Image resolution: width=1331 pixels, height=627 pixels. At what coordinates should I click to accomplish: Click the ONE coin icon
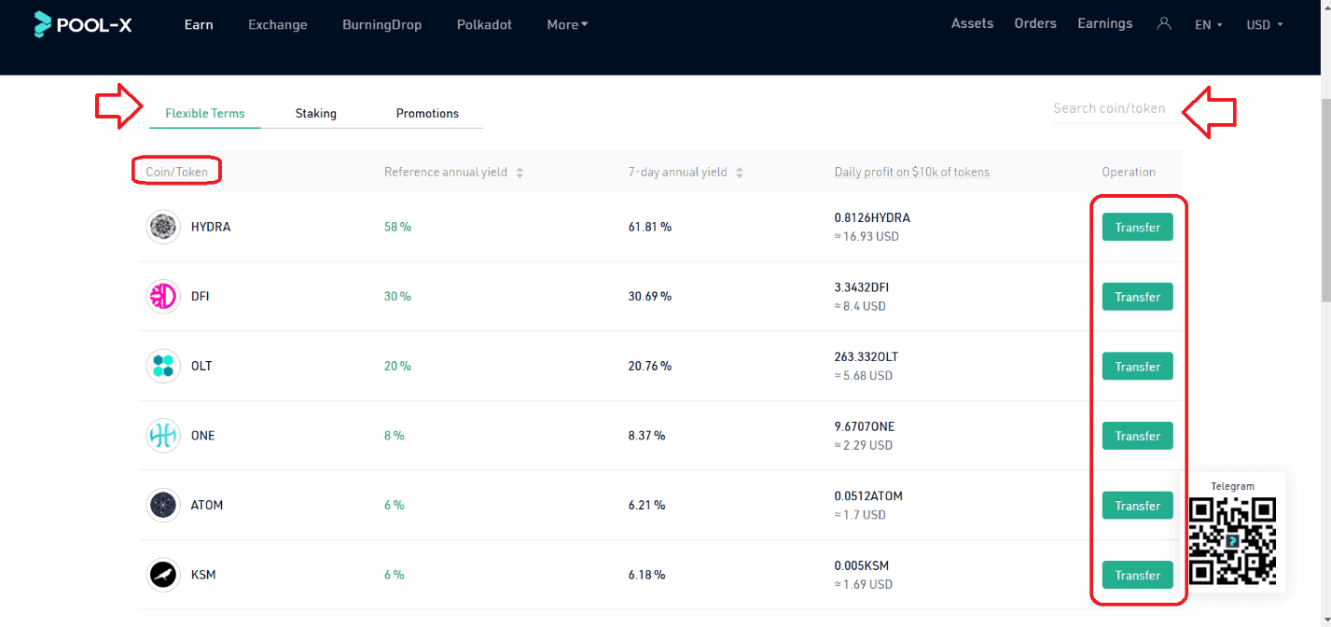tap(163, 436)
